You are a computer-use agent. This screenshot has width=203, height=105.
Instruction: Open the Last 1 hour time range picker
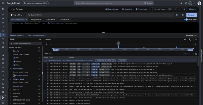coord(163,9)
